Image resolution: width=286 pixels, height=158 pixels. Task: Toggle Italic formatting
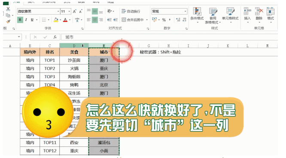tap(26, 20)
